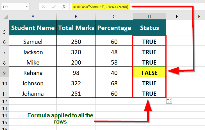Select row 12 header

click(4, 101)
